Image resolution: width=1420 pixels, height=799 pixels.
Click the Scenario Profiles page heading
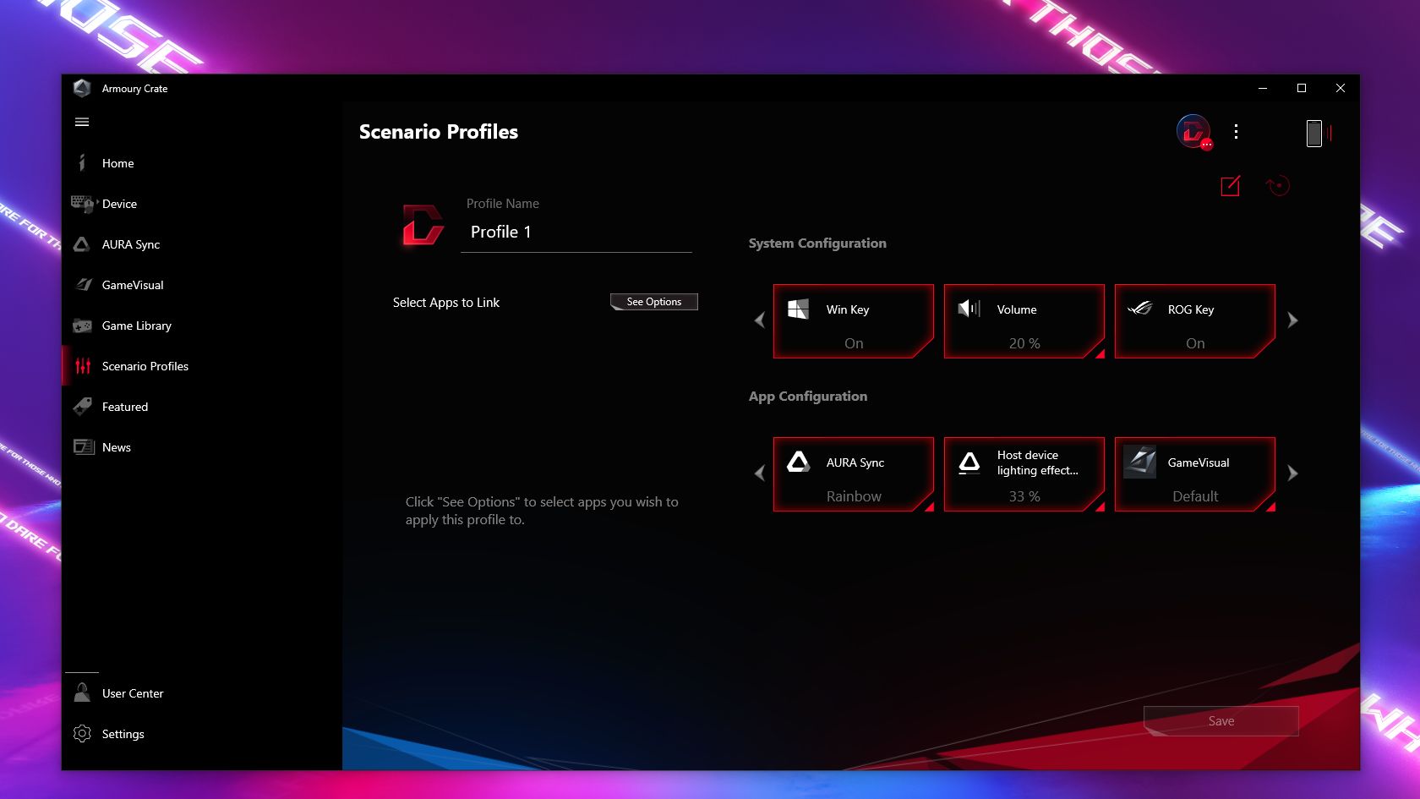(439, 132)
